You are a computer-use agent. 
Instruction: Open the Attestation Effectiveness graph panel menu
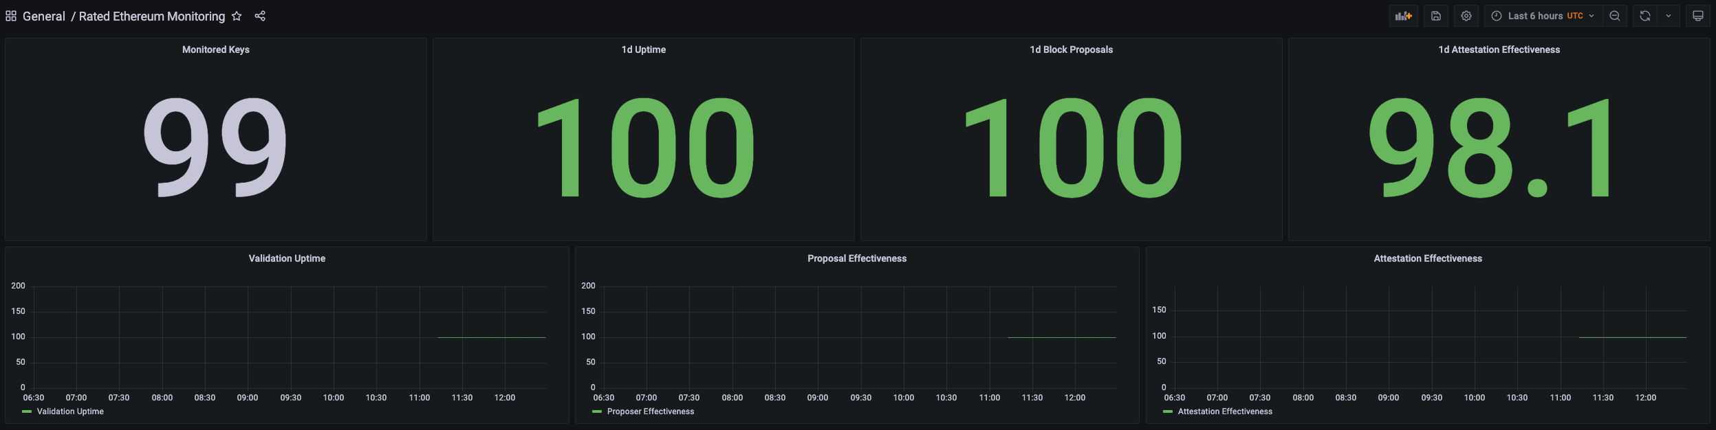pos(1428,258)
